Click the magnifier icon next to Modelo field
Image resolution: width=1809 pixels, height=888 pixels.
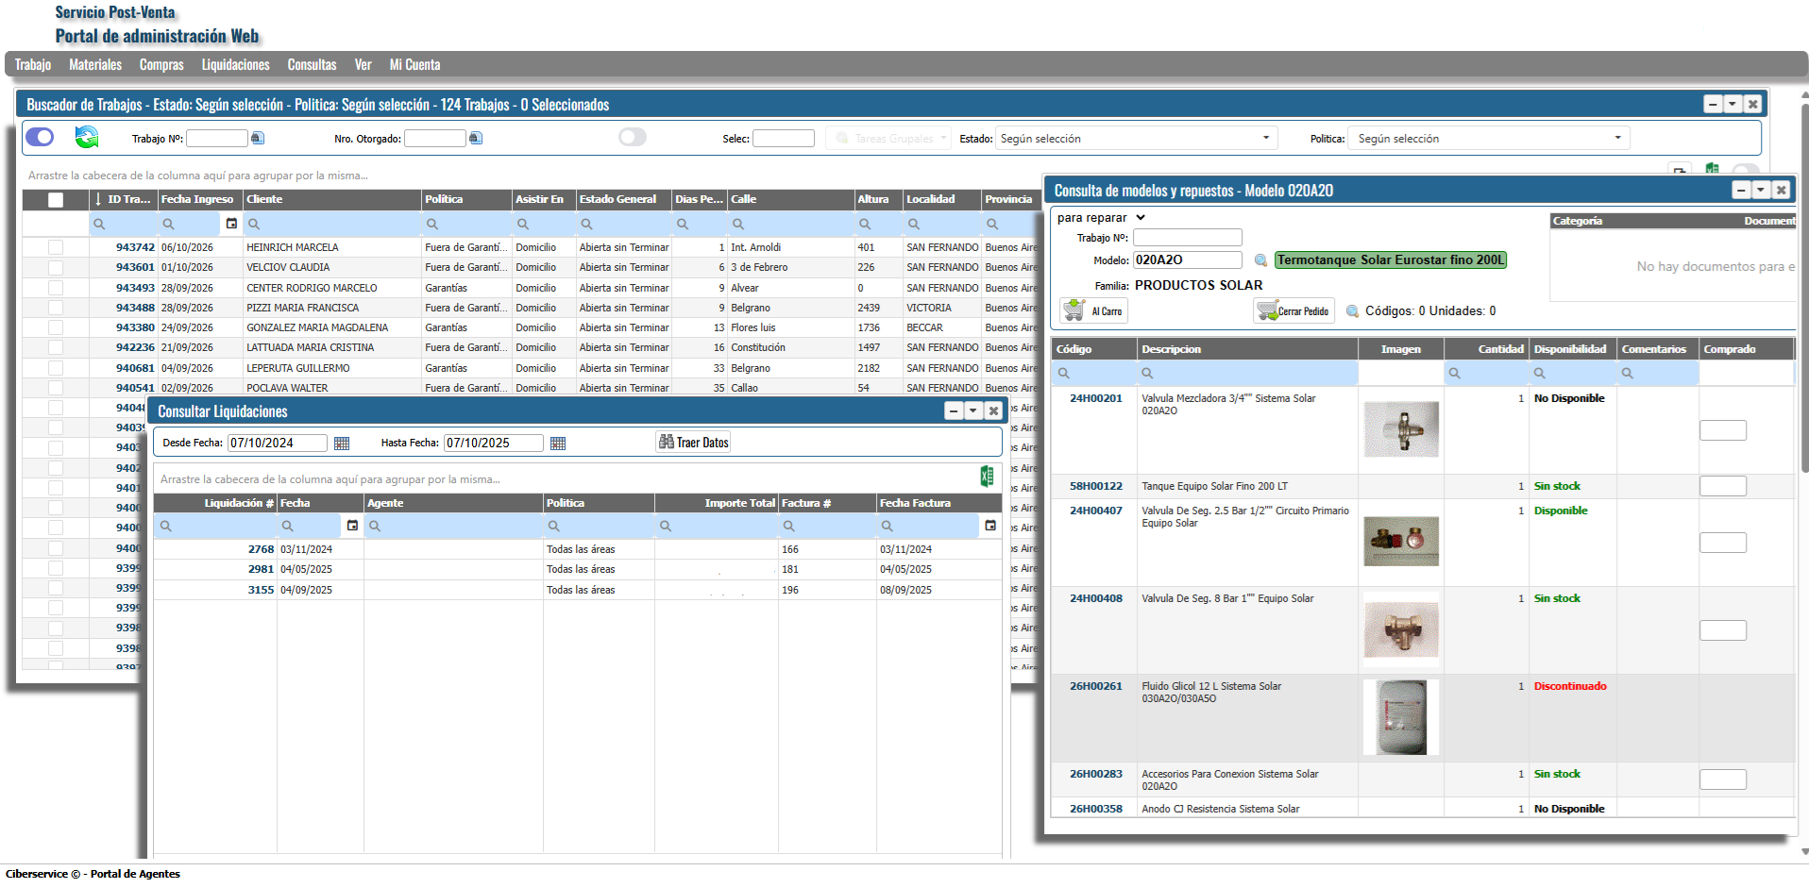coord(1260,260)
